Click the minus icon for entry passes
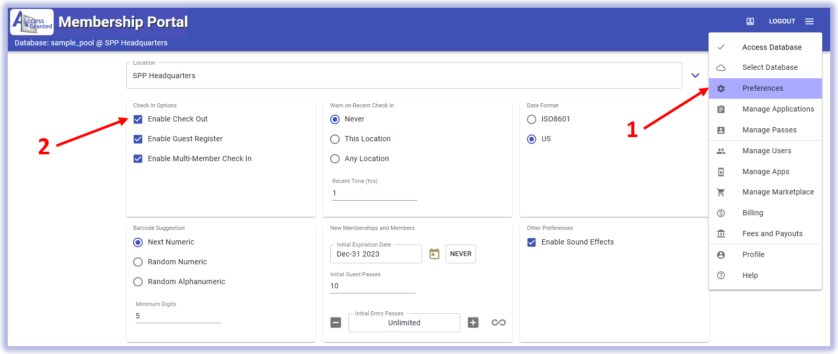Viewport: 838px width, 354px height. tap(336, 323)
